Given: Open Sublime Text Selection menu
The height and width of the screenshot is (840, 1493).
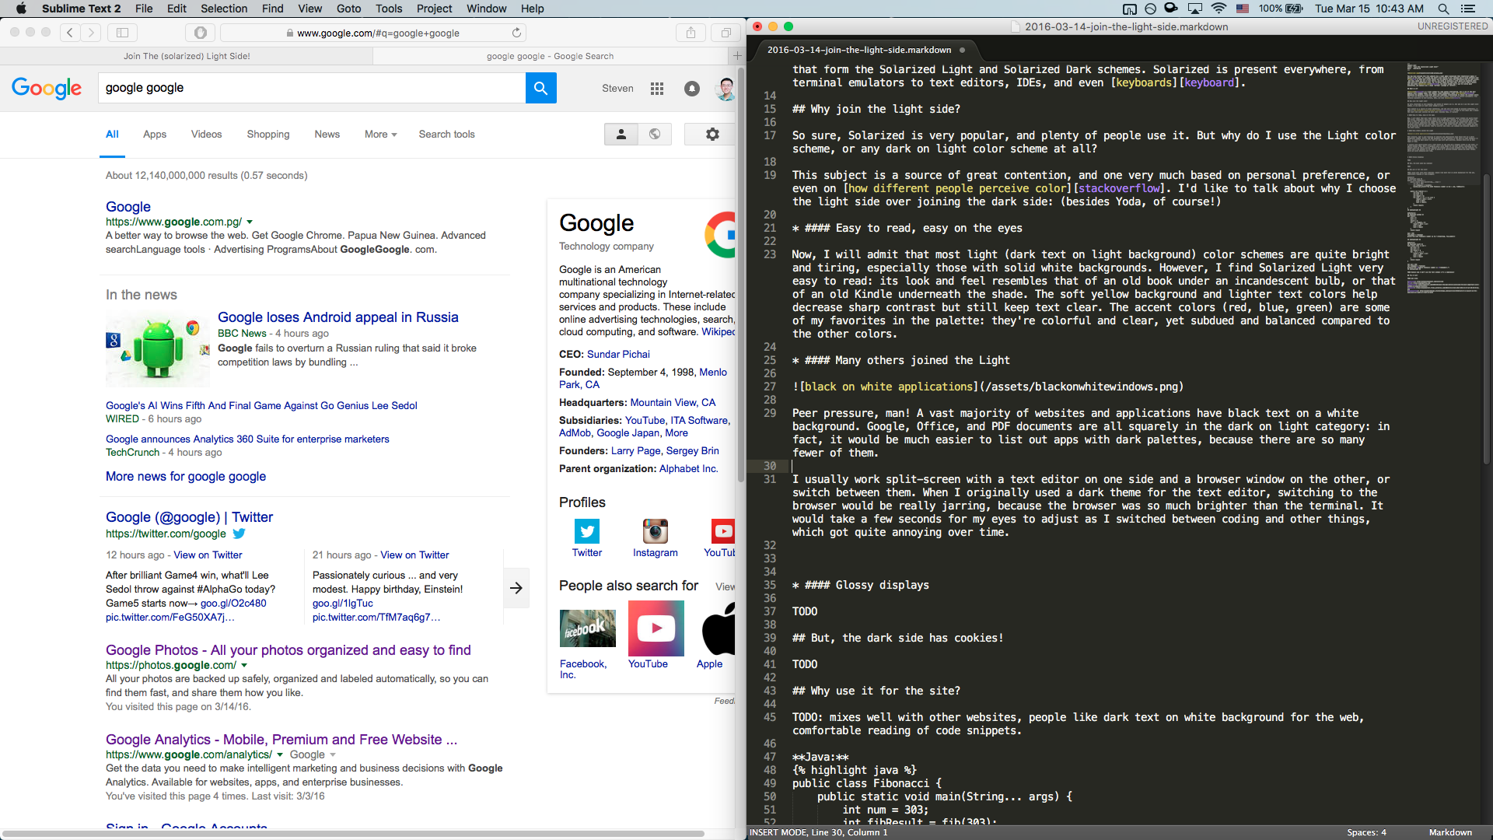Looking at the screenshot, I should 224,9.
